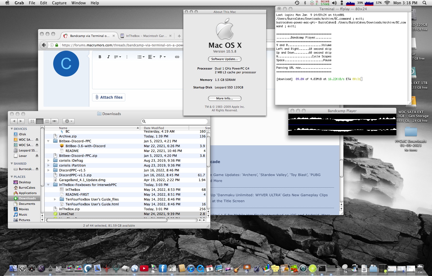
Task: Launch Address Book from the Dock
Action: (x=182, y=268)
